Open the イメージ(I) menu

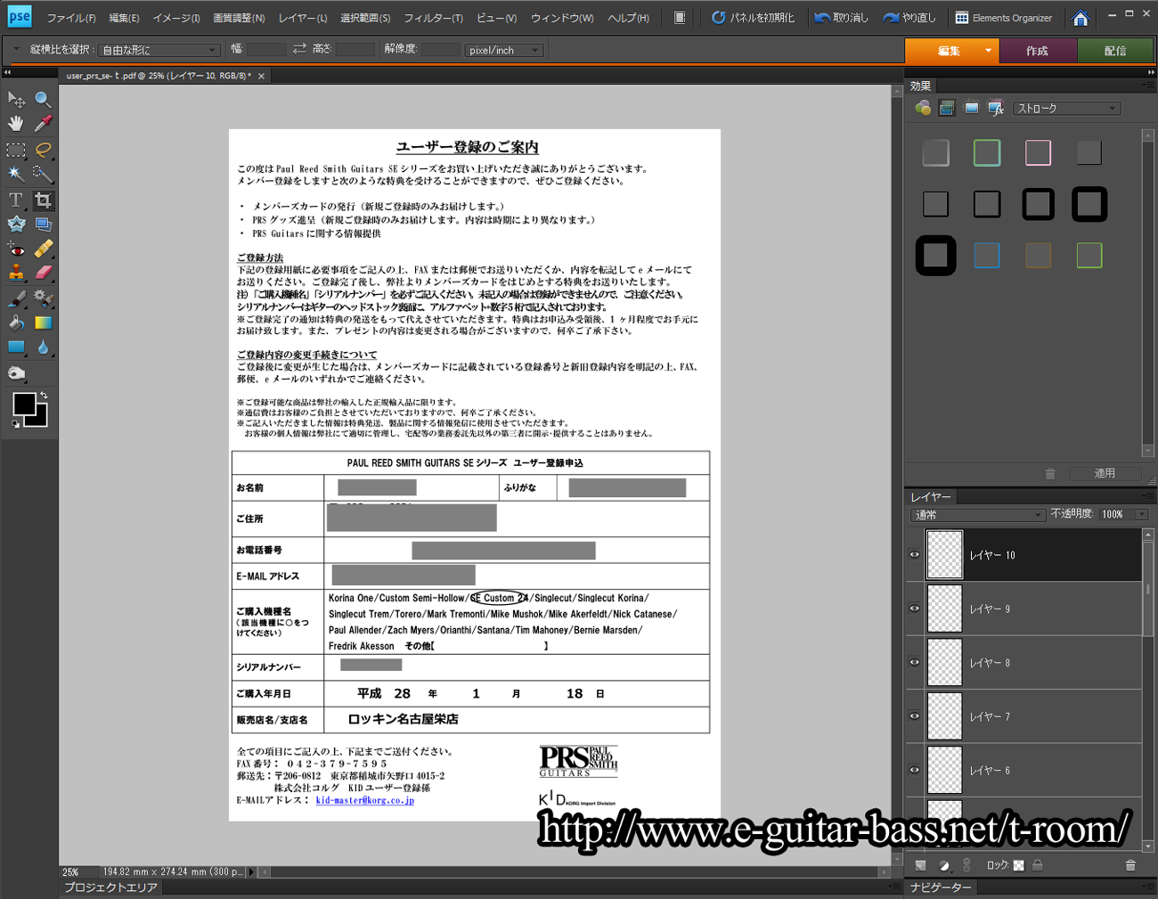[x=176, y=18]
